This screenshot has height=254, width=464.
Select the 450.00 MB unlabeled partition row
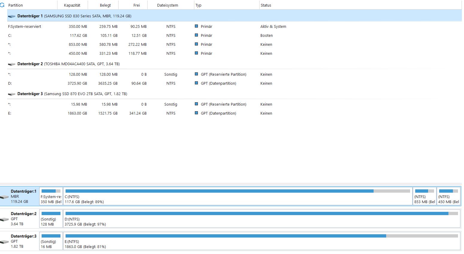pyautogui.click(x=234, y=53)
